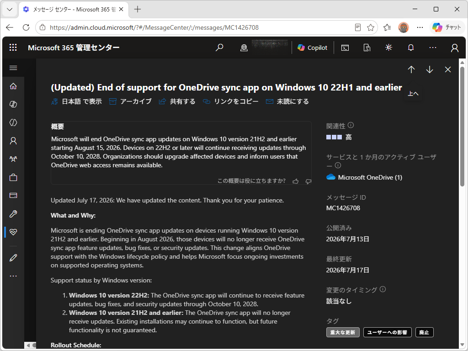Give thumbs up on summary
This screenshot has height=351, width=468.
click(296, 181)
